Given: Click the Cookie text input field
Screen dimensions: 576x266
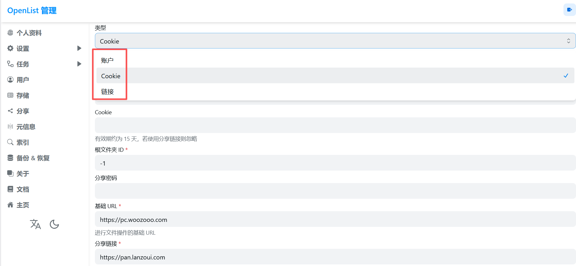Looking at the screenshot, I should point(335,125).
